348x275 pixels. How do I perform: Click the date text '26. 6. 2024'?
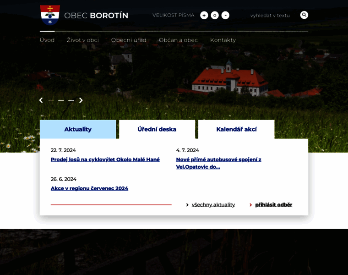click(64, 179)
